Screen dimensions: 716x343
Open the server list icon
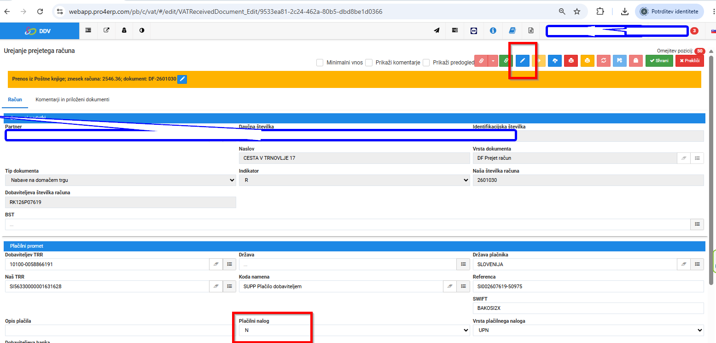click(455, 31)
